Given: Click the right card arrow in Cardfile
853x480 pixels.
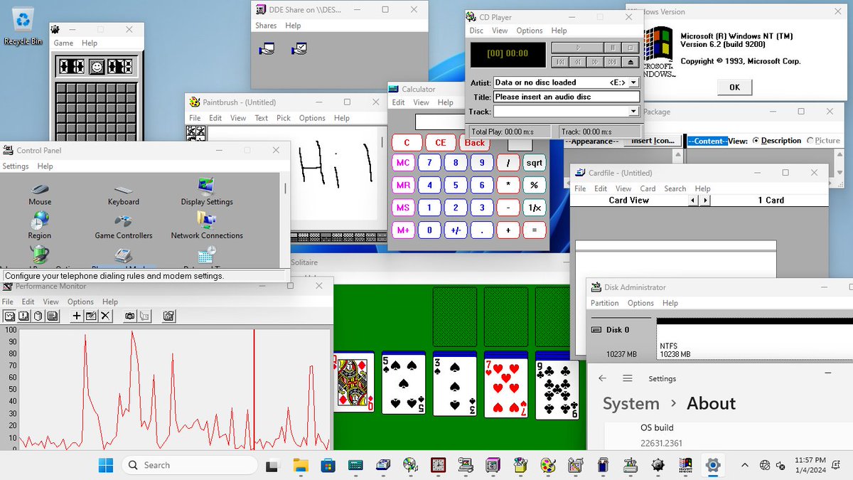Looking at the screenshot, I should pyautogui.click(x=704, y=201).
